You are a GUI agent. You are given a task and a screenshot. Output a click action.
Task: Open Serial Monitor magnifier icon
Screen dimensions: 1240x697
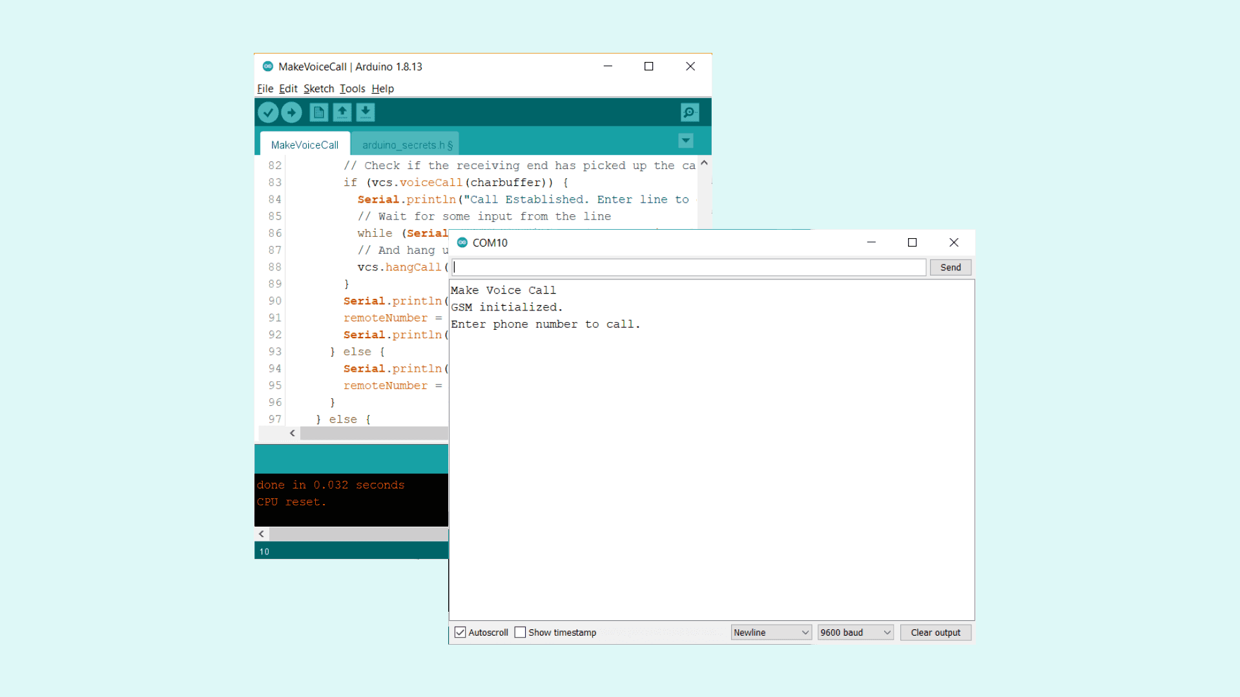tap(689, 112)
